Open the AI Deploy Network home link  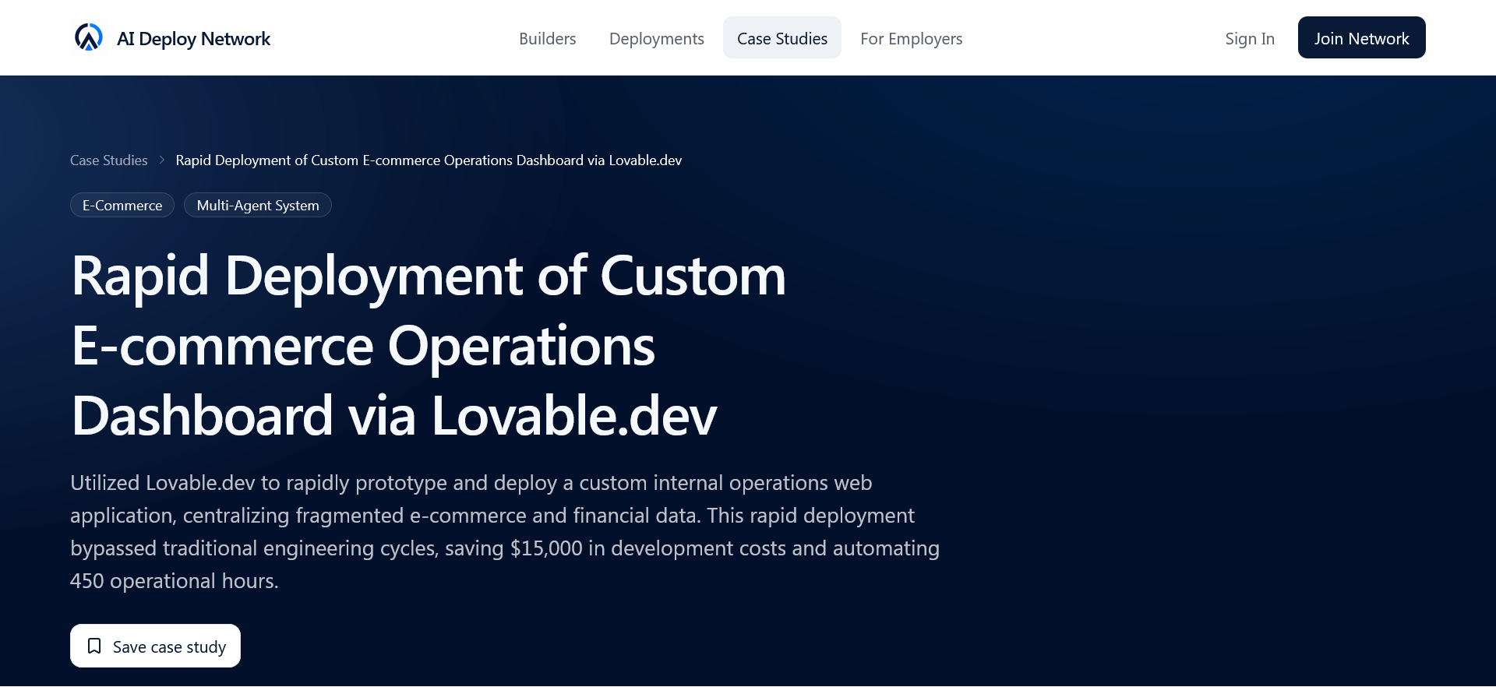tap(172, 38)
